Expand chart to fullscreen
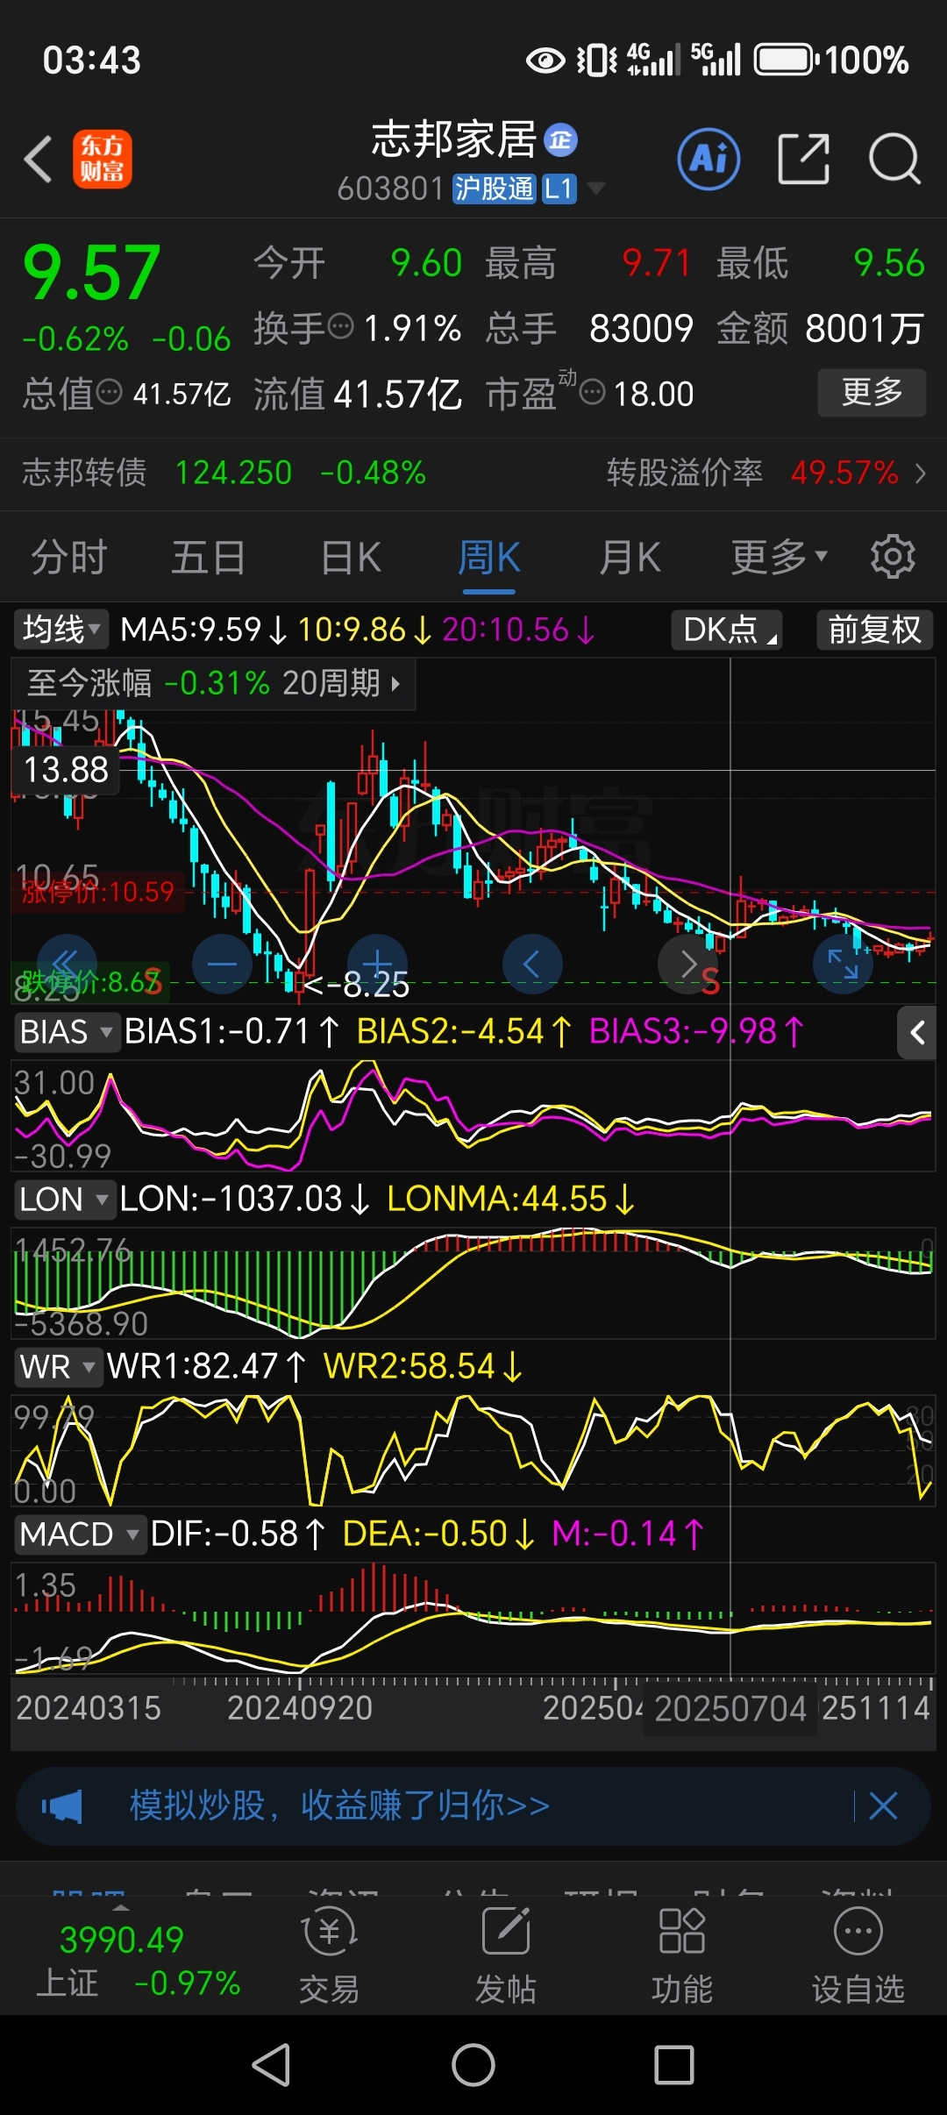The height and width of the screenshot is (2115, 947). coord(843,965)
